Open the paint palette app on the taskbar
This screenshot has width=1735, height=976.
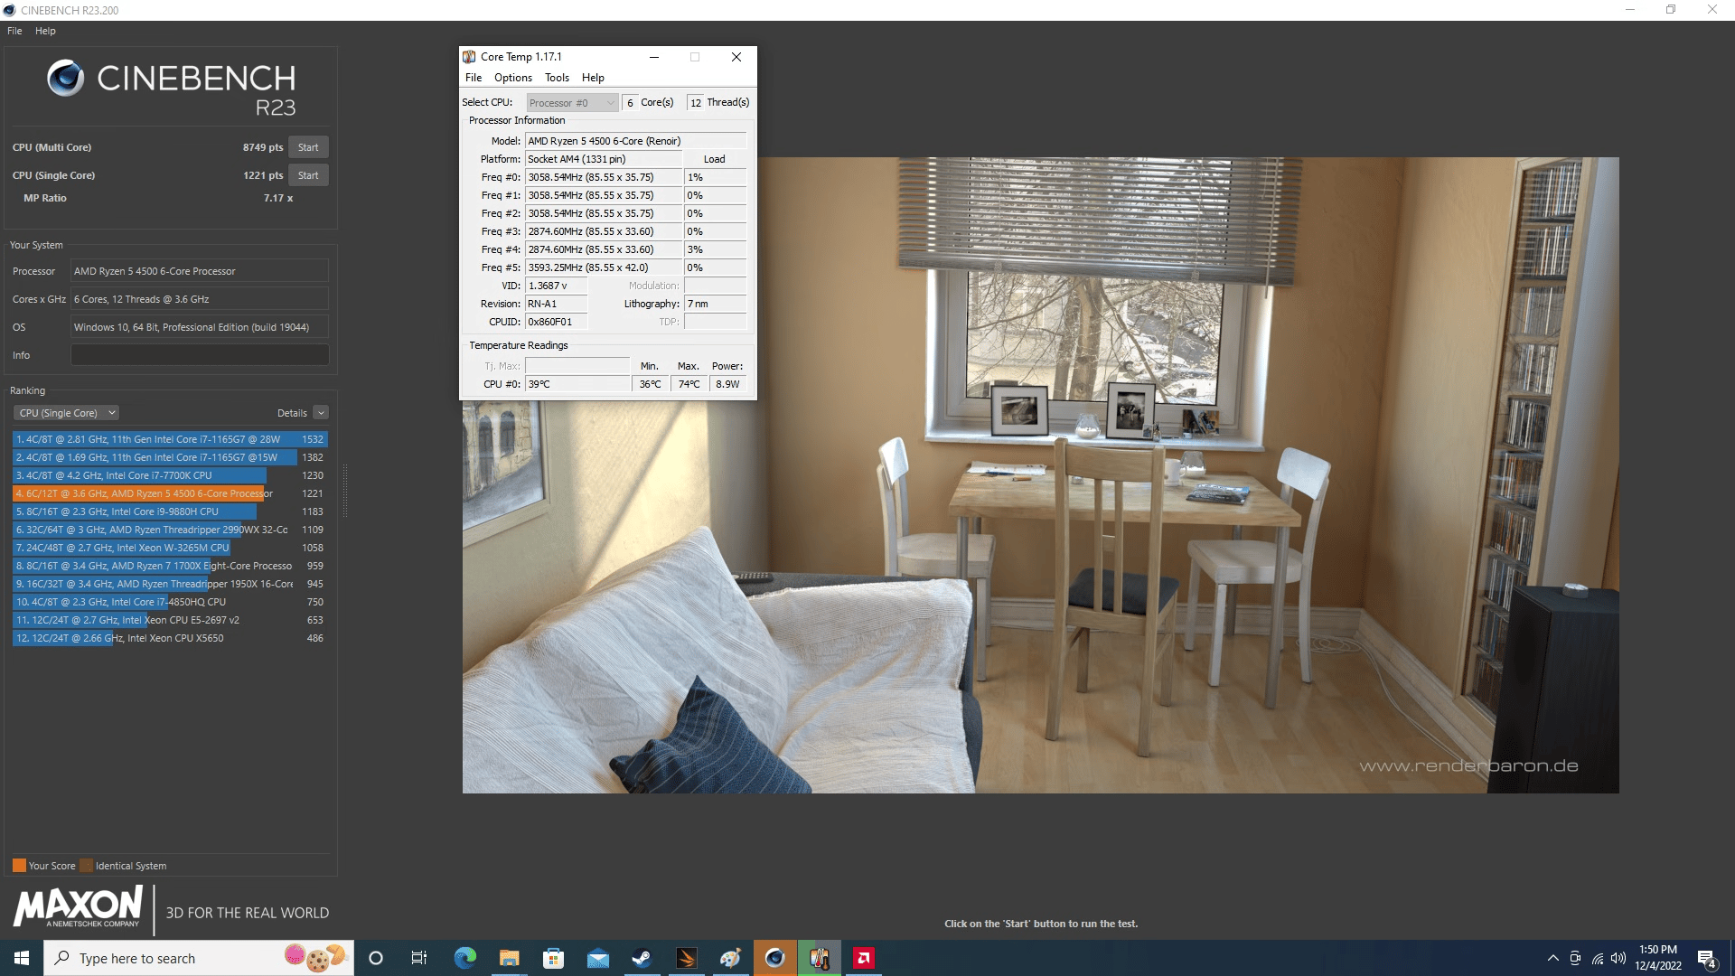pos(731,958)
